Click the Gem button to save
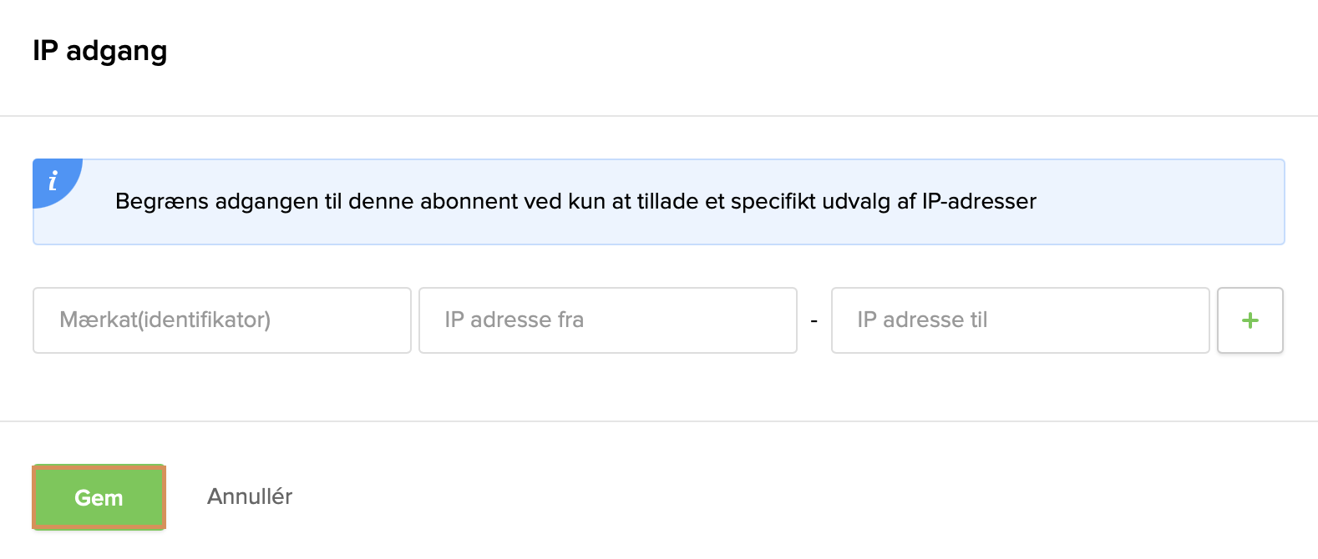This screenshot has height=559, width=1318. (99, 497)
